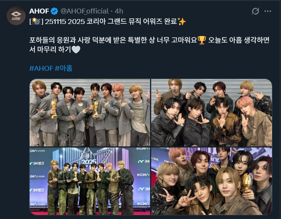
Task: Click the blue verified badge next to AHOF
Action: tap(54, 11)
